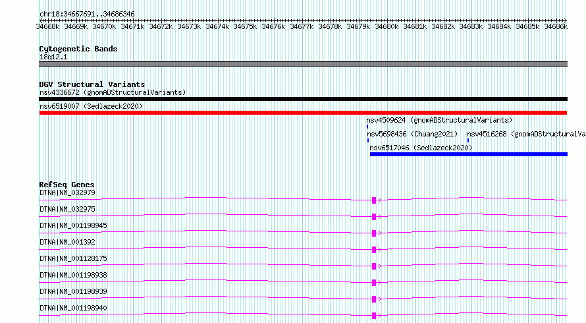Click the nsv5698436 Chuang2021 label
This screenshot has width=586, height=323.
click(412, 134)
